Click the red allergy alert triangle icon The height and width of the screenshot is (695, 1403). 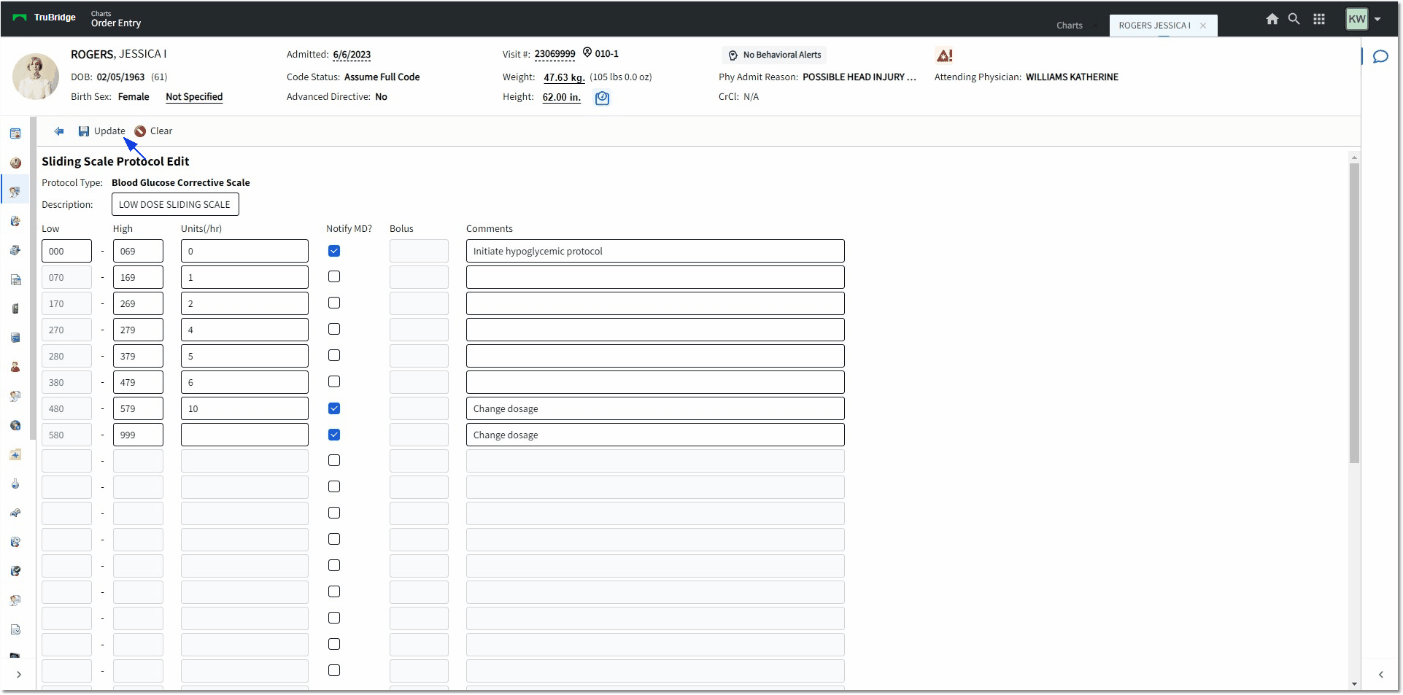pos(944,55)
